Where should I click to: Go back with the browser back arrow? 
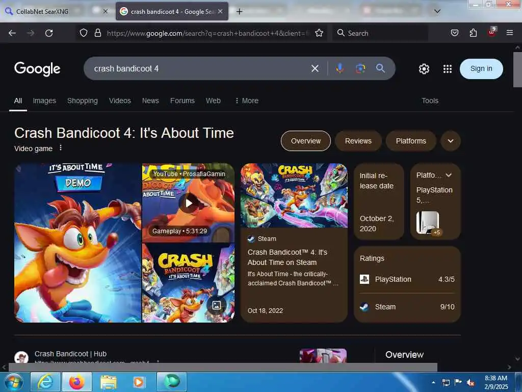pyautogui.click(x=12, y=33)
